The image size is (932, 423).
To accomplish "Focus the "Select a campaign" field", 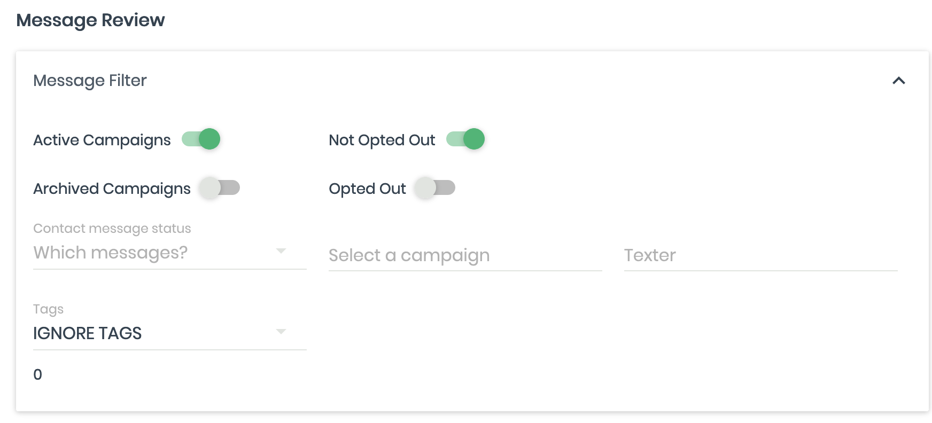I will tap(465, 256).
